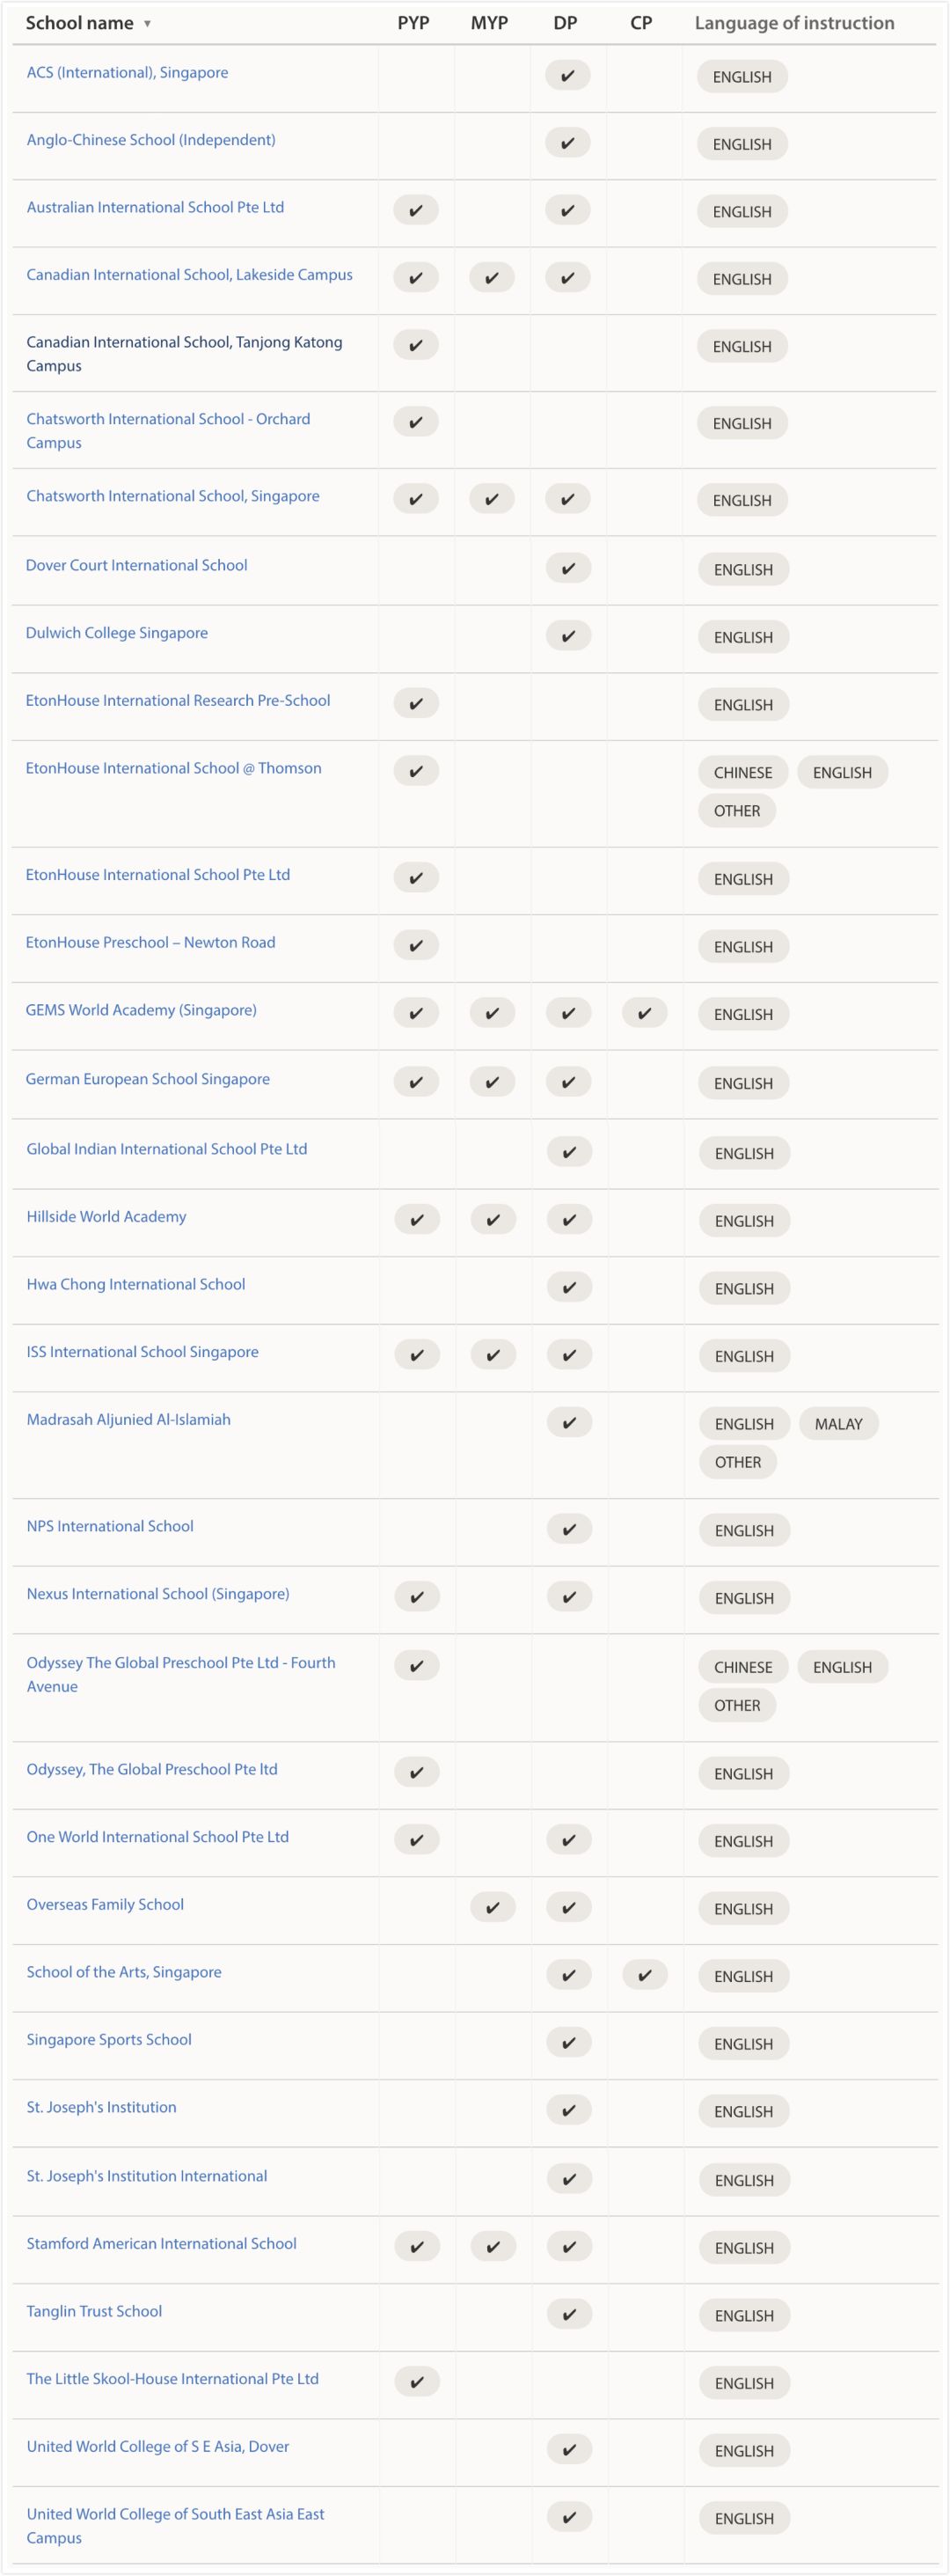
Task: Open Australian International School Pte Ltd link
Action: (155, 207)
